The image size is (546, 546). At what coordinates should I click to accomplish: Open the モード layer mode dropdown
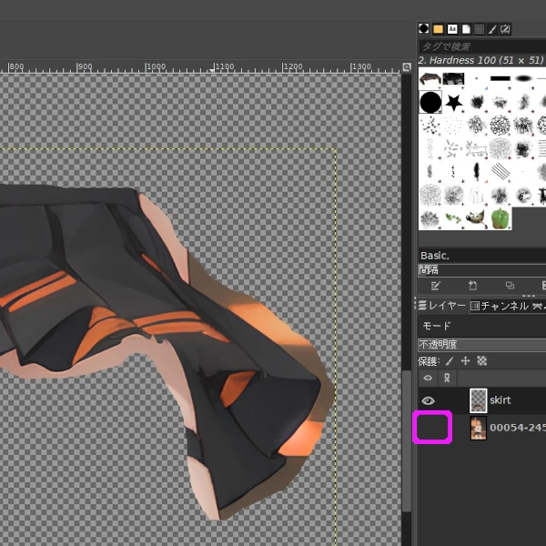pos(482,326)
